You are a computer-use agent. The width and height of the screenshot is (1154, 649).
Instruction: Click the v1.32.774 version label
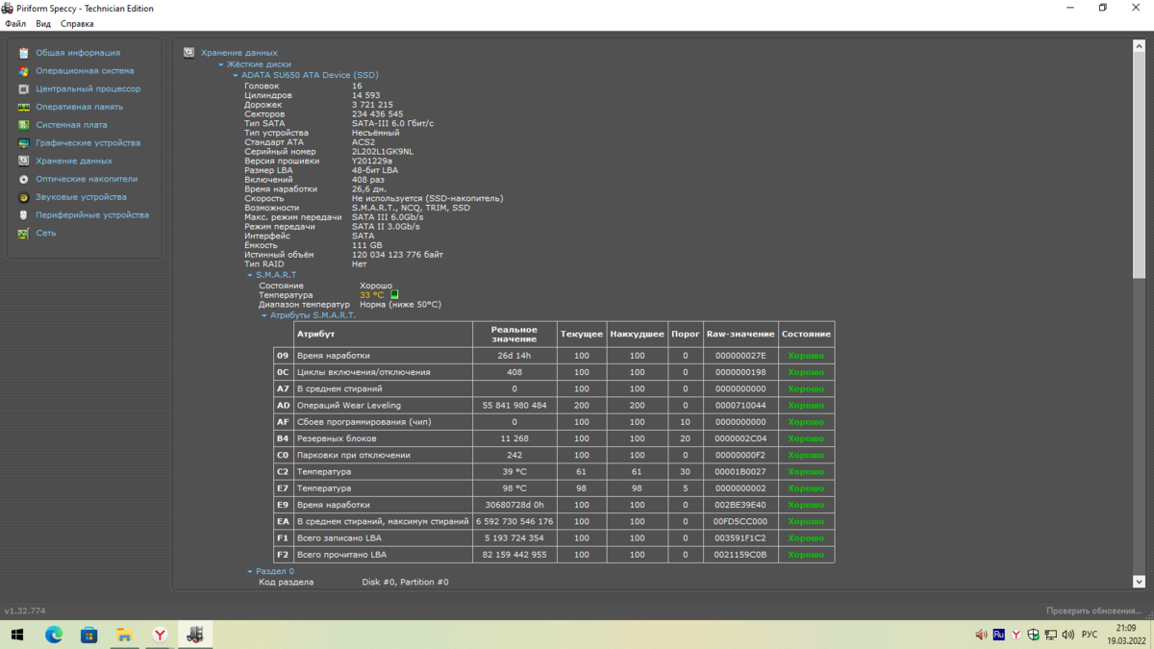25,611
